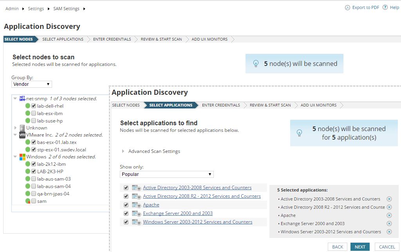Return to Select Nodes step in lower wizard

coord(126,105)
